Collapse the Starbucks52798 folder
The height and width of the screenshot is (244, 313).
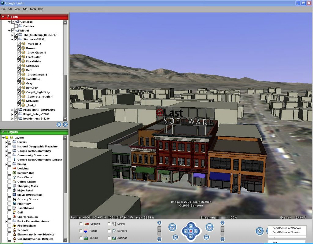tap(12, 39)
